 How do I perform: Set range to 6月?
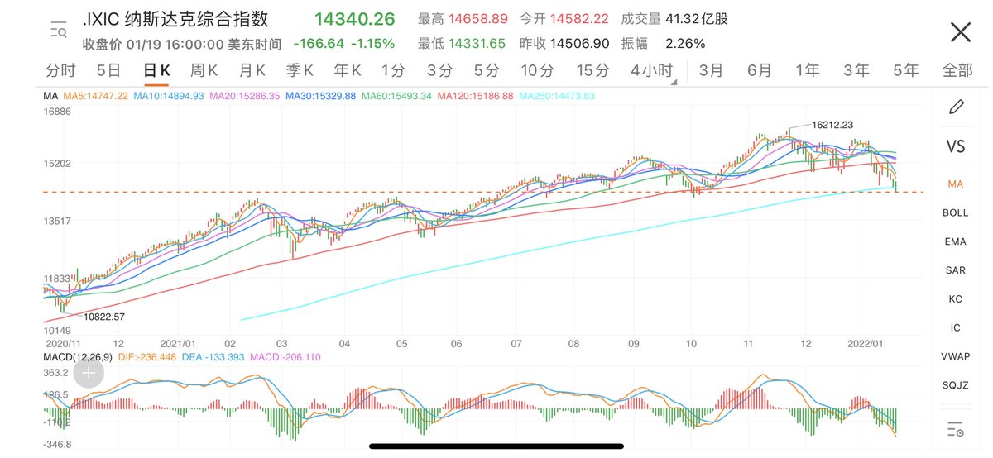click(x=759, y=70)
